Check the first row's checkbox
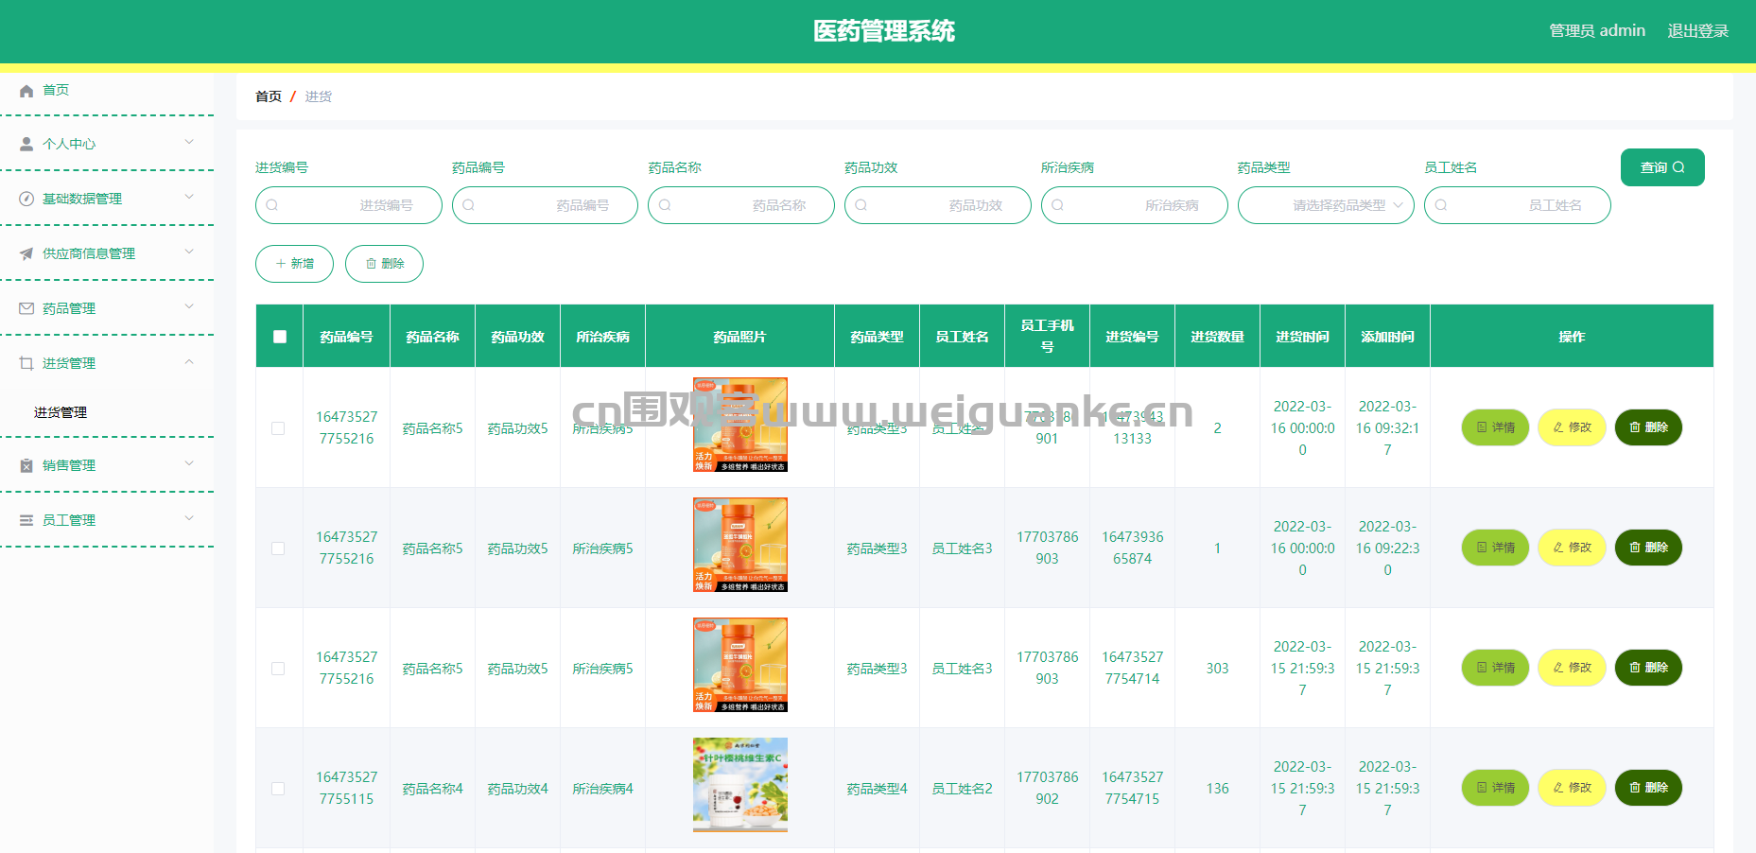Screen dimensions: 1756x853 tap(278, 428)
